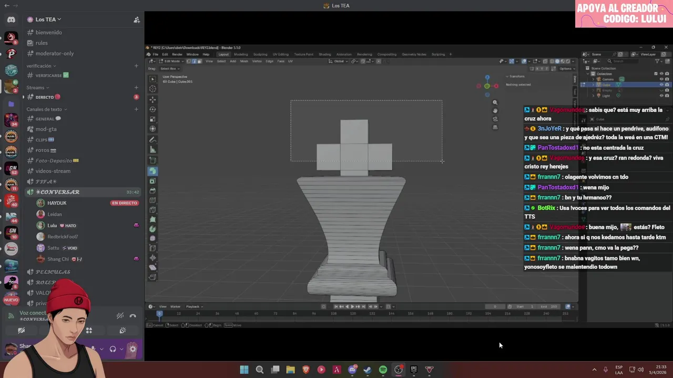This screenshot has width=673, height=378.
Task: Open Edit Mode dropdown in Blender
Action: [x=171, y=61]
